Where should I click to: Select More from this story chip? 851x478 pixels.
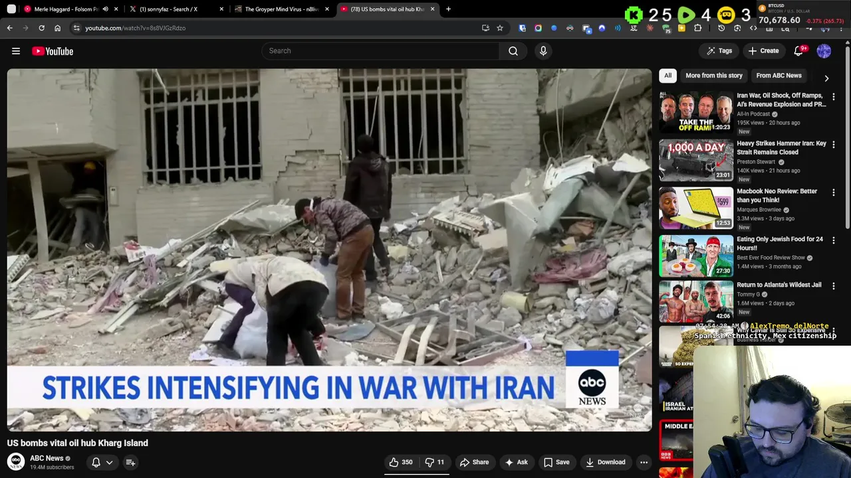[x=714, y=76]
